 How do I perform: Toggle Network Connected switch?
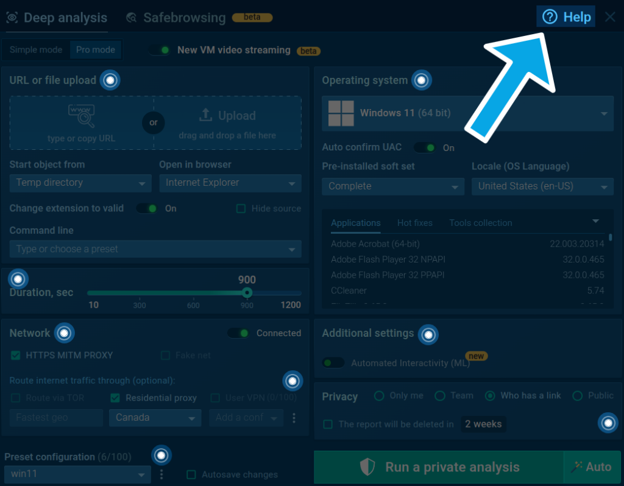click(239, 333)
